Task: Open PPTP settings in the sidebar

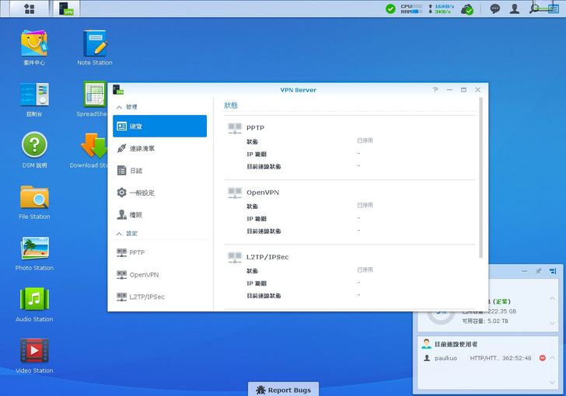Action: click(x=159, y=252)
